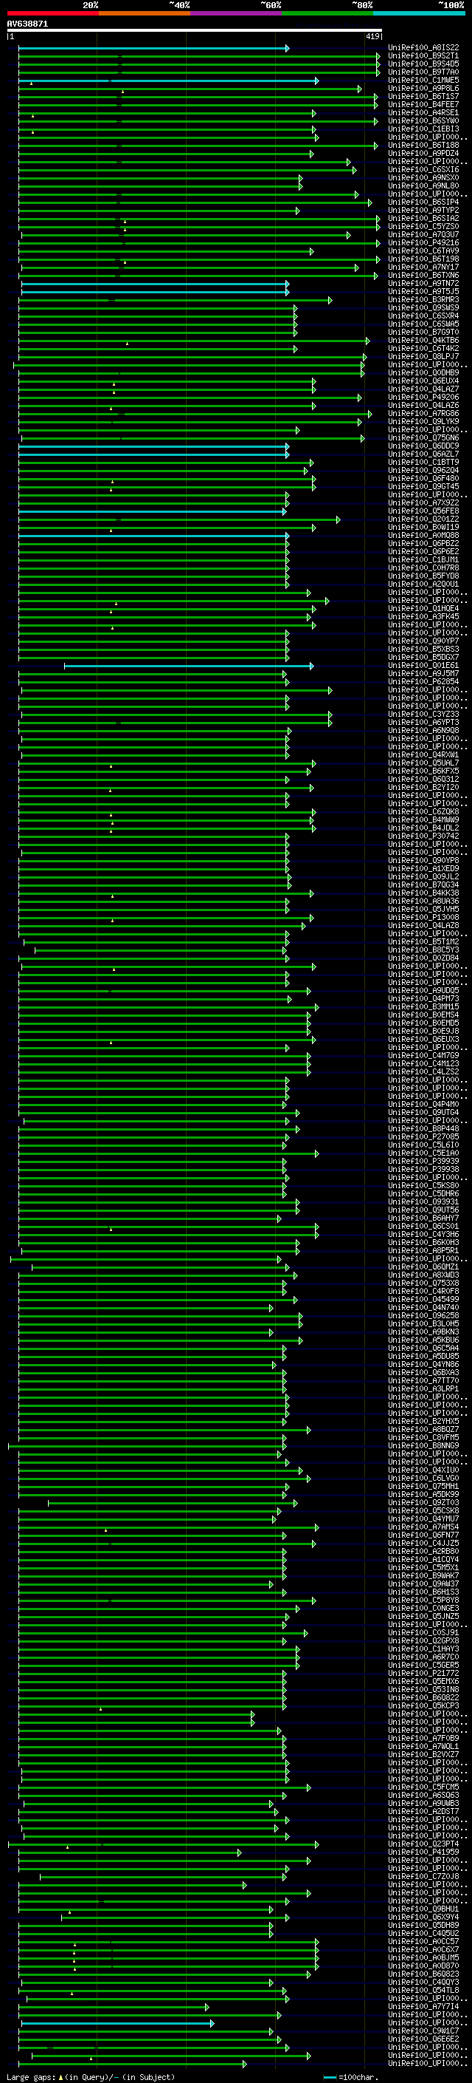Image resolution: width=472 pixels, height=2083 pixels.
Task: Select hit UniRef100_A9TN72
Action: [423, 284]
